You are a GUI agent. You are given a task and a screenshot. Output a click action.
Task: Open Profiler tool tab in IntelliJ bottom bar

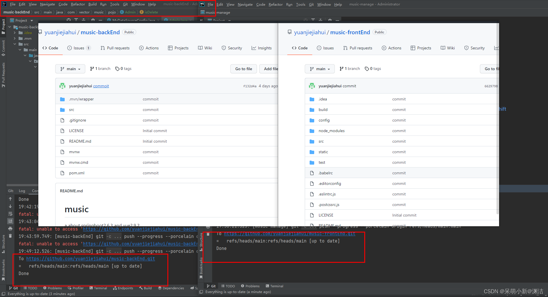pos(76,288)
